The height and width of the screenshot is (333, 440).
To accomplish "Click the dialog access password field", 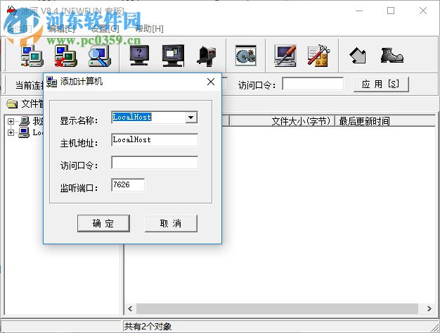I will (155, 163).
